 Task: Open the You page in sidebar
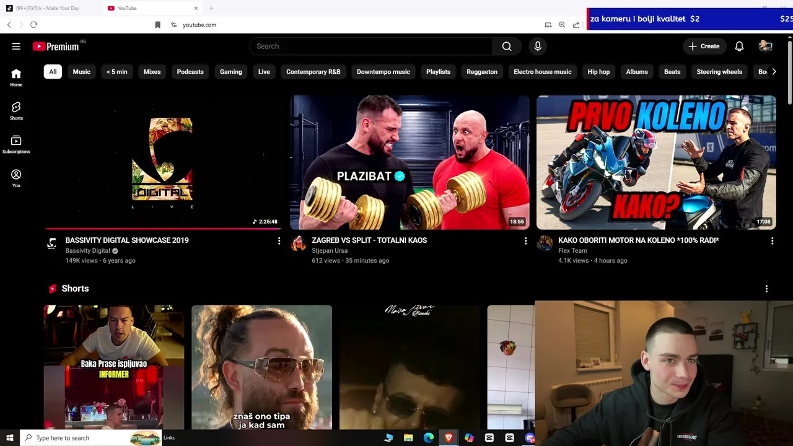click(x=16, y=178)
